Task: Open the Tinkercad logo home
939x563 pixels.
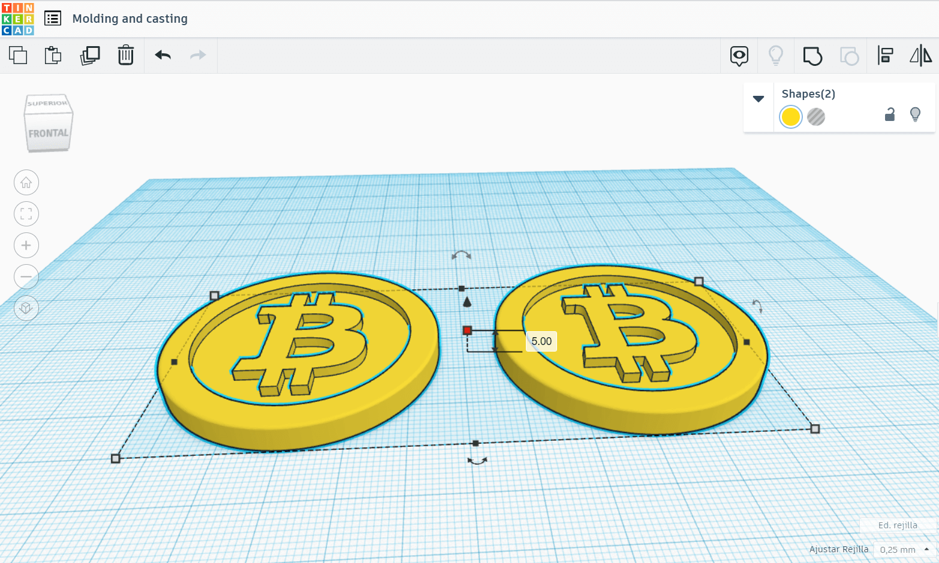Action: [18, 19]
